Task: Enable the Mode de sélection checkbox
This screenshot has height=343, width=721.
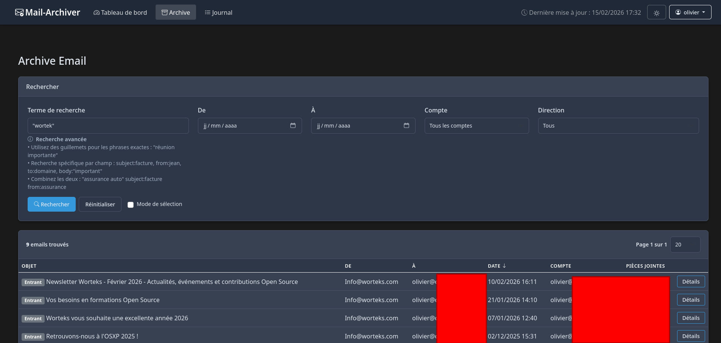Action: pos(131,205)
